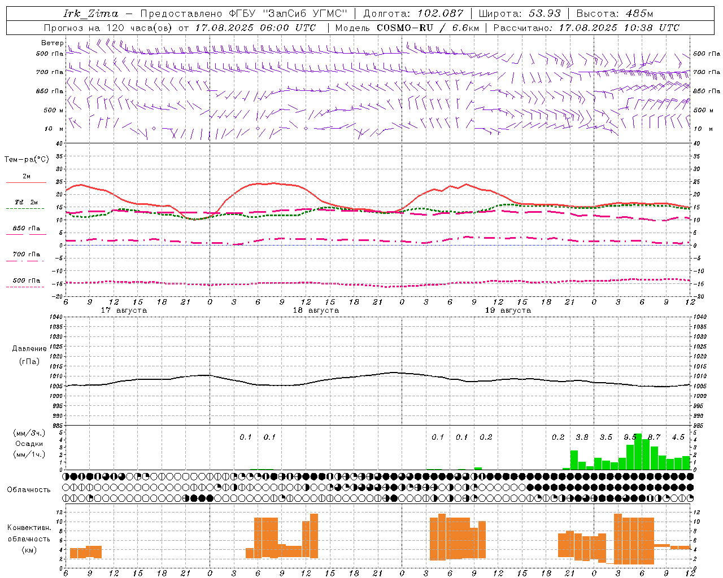Click the Осадки panel label
The image size is (723, 578).
click(29, 444)
